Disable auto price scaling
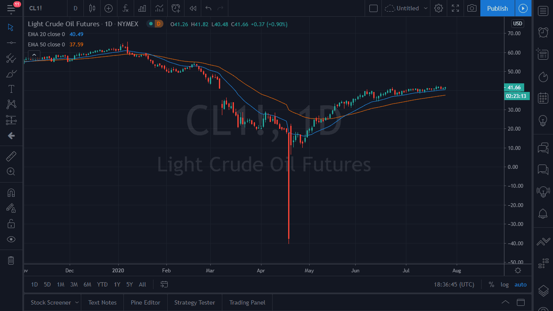 (x=520, y=284)
